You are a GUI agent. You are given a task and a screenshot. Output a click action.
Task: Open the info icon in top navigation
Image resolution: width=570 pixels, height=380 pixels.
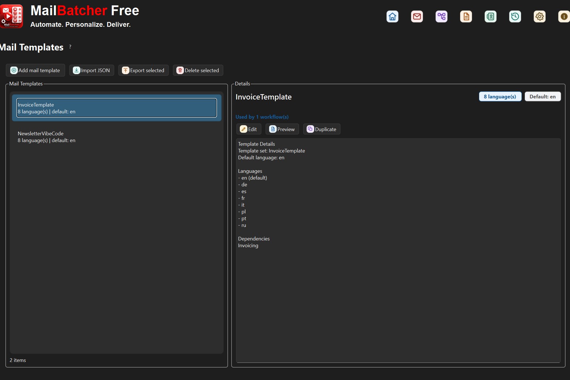pyautogui.click(x=564, y=17)
